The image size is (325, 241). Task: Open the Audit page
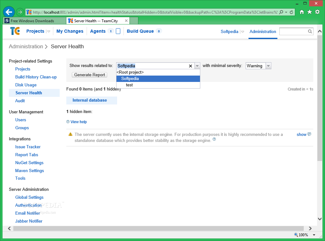(x=20, y=101)
